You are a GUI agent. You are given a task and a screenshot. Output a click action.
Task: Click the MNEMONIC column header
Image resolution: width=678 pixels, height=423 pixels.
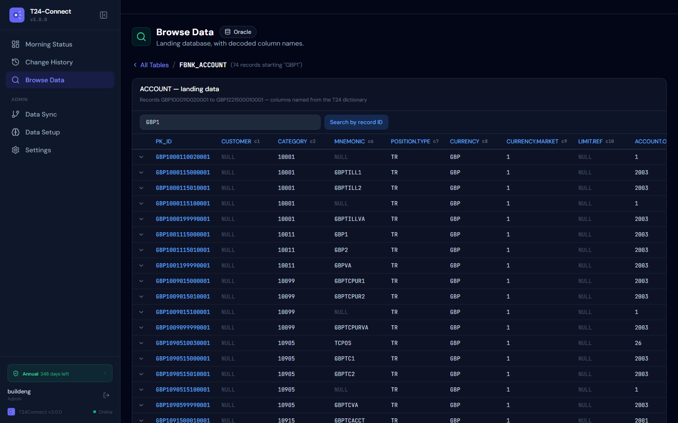pos(354,141)
